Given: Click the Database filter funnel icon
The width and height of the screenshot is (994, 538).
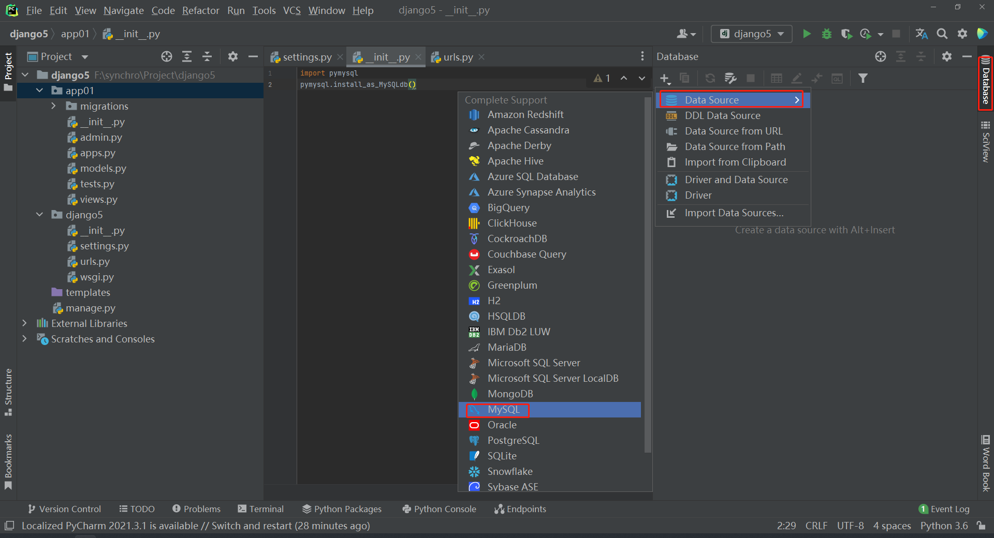Looking at the screenshot, I should tap(863, 79).
